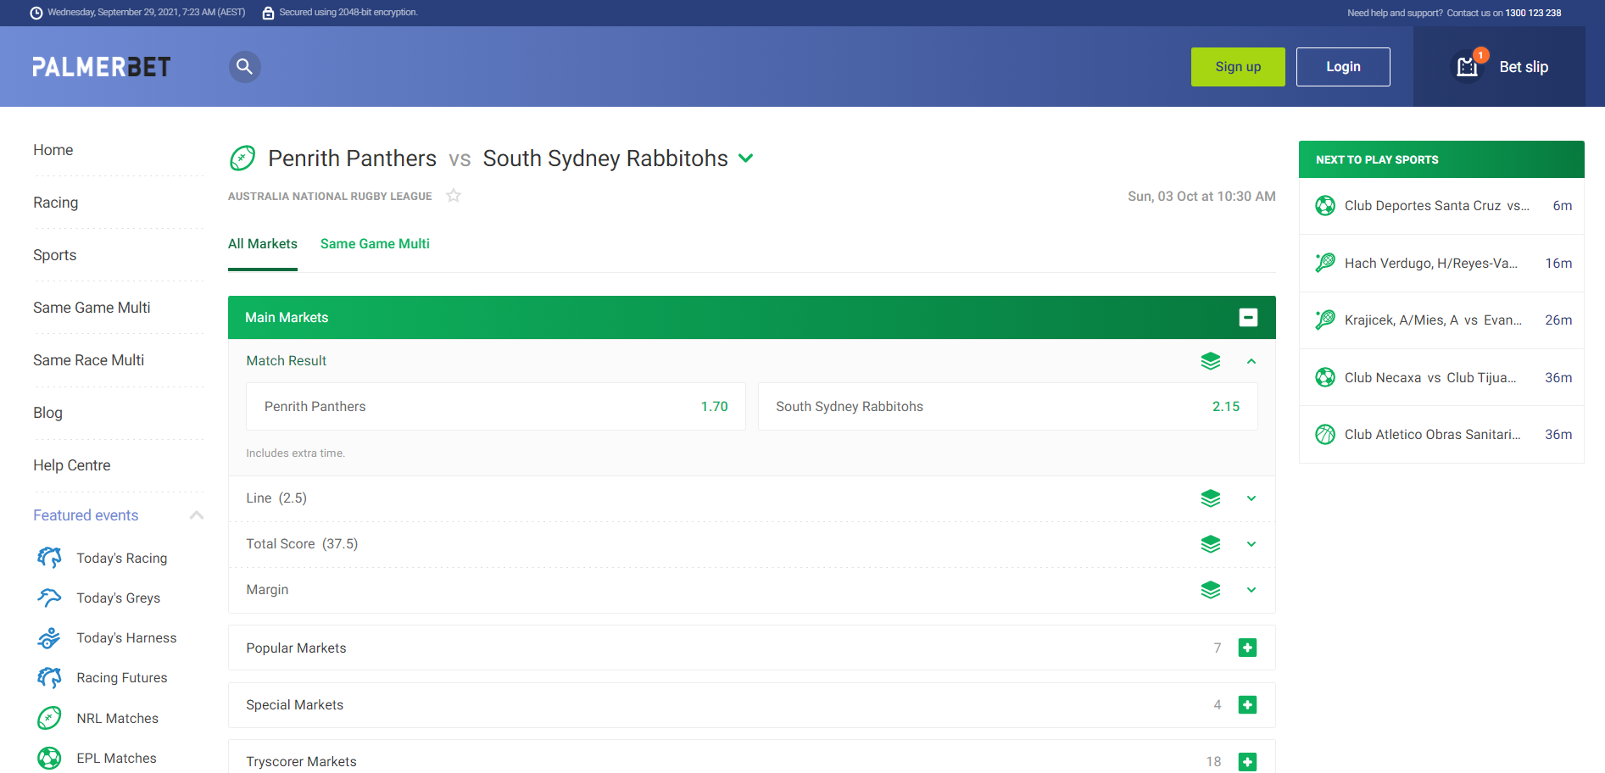This screenshot has height=773, width=1605.
Task: Open Club Necaxa vs Club Tijuana event
Action: pyautogui.click(x=1441, y=378)
